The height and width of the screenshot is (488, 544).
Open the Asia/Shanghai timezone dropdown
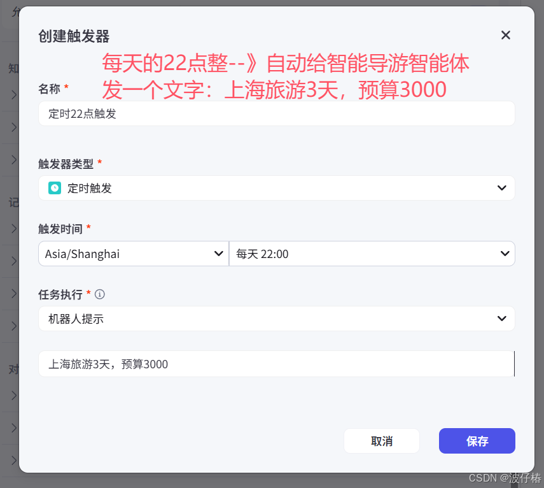133,254
